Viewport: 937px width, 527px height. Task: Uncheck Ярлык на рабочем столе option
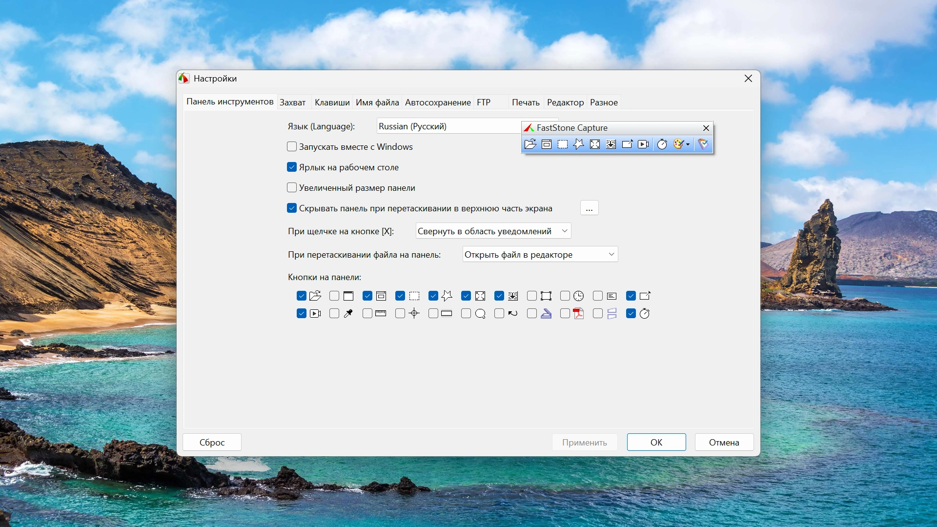point(292,167)
